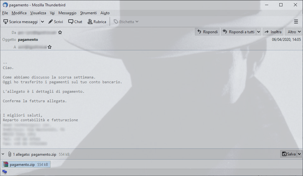Image resolution: width=303 pixels, height=176 pixels.
Task: Click the Scrivi pencil button
Action: (56, 22)
